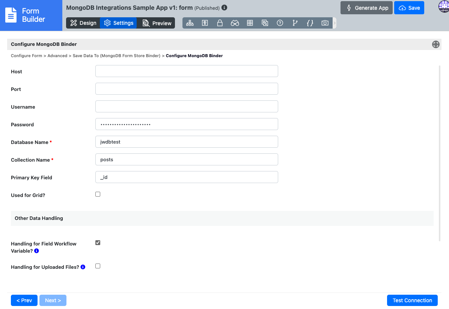Viewport: 449px width, 309px height.
Task: Click the camera screenshot icon
Action: tap(325, 23)
